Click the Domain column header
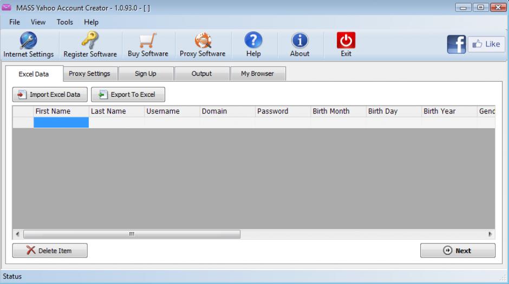 pyautogui.click(x=227, y=111)
